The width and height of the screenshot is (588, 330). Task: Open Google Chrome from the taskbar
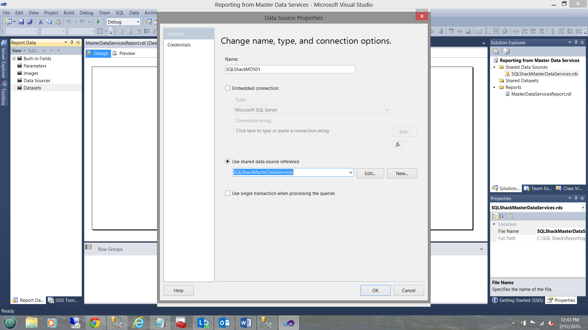coord(94,323)
